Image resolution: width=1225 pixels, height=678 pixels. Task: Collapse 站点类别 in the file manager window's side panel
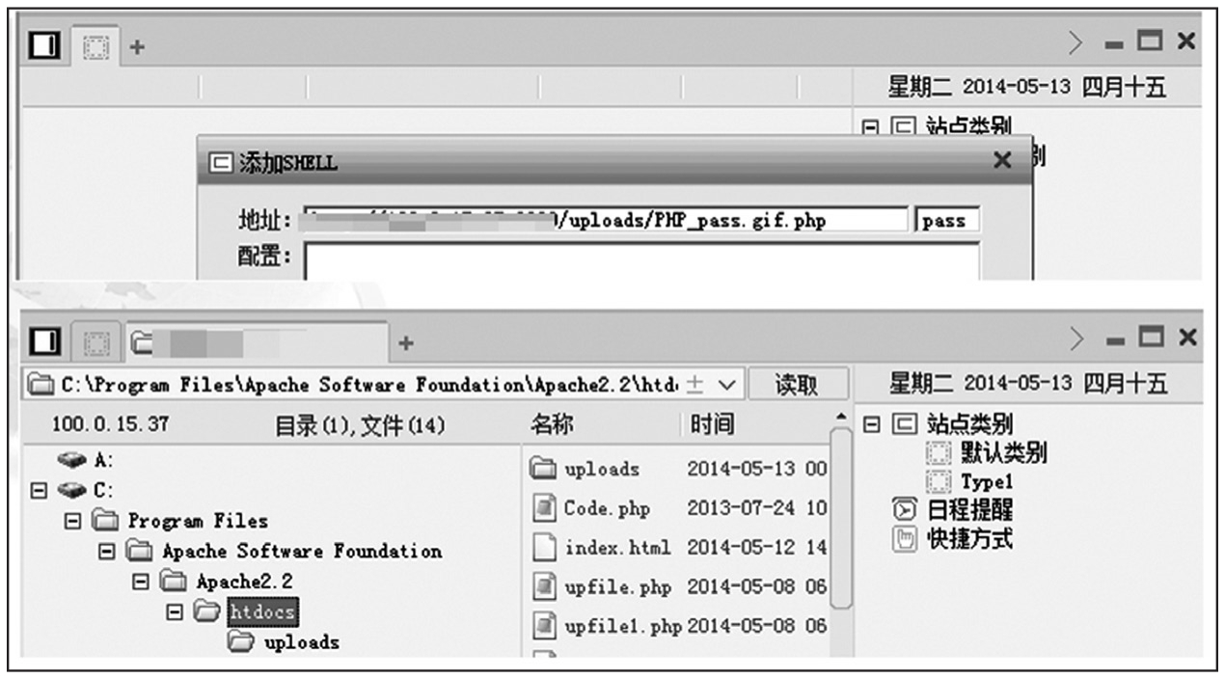point(870,422)
